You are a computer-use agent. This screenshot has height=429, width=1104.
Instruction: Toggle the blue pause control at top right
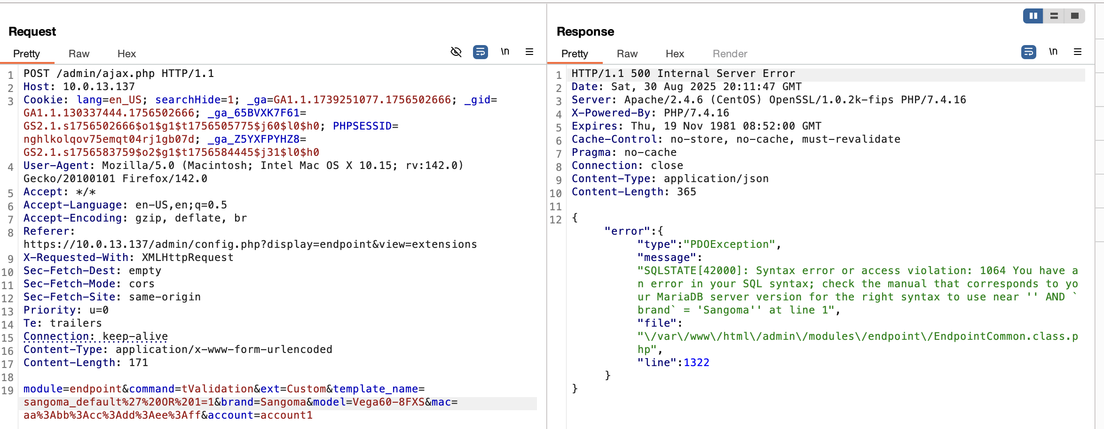tap(1033, 15)
